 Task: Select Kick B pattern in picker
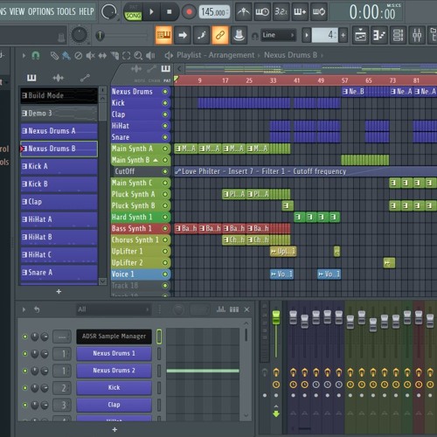[x=59, y=184]
